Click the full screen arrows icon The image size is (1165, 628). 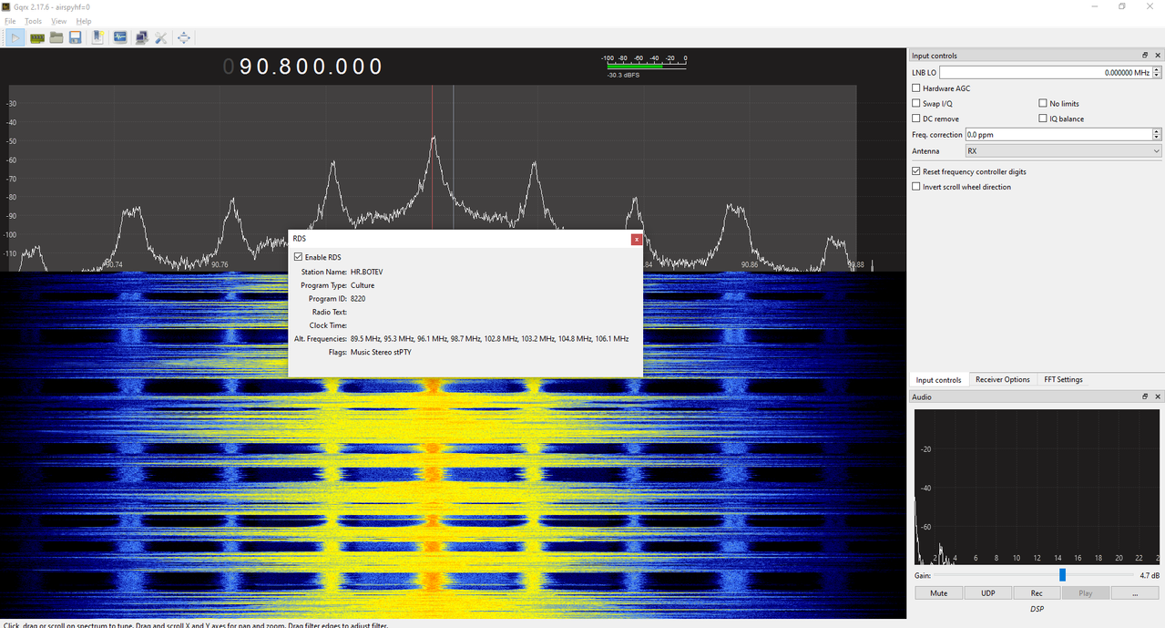pyautogui.click(x=184, y=37)
